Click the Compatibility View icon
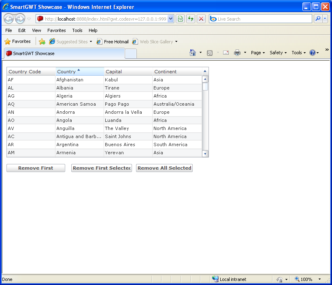 coord(180,19)
